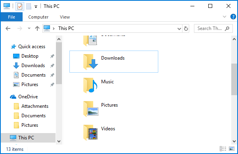The image size is (238, 154).
Task: Click into the Search This PC box
Action: 213,28
